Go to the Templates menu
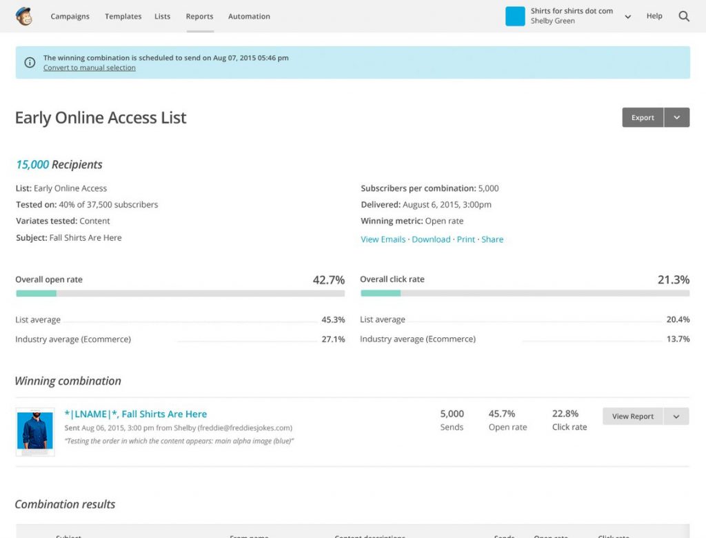 click(x=123, y=17)
